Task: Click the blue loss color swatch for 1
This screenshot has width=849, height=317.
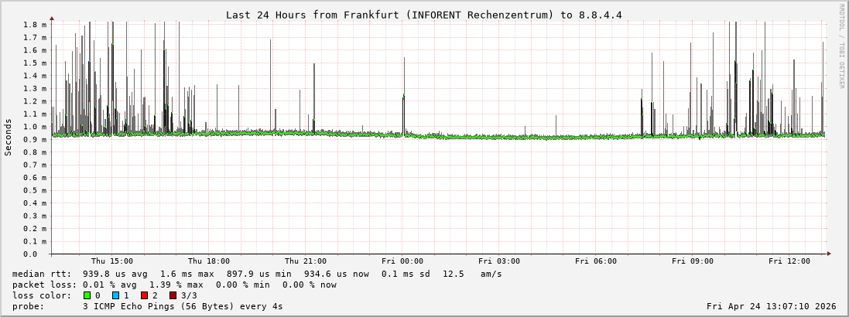Action: pos(115,295)
